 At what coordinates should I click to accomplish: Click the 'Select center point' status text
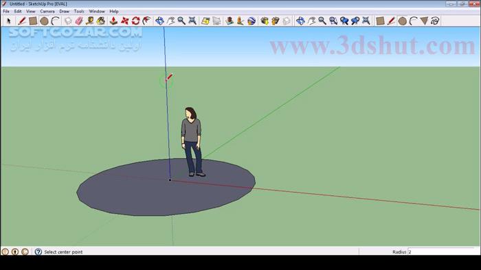(x=63, y=252)
